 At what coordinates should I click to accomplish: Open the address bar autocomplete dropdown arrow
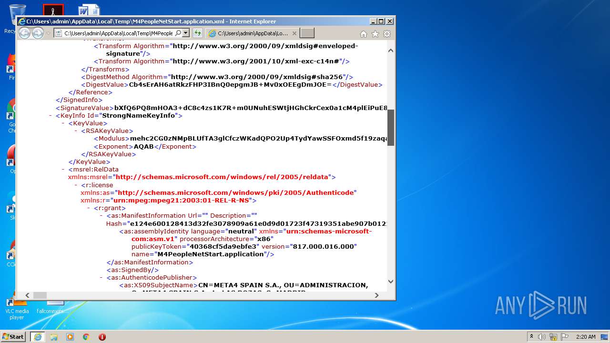point(186,33)
